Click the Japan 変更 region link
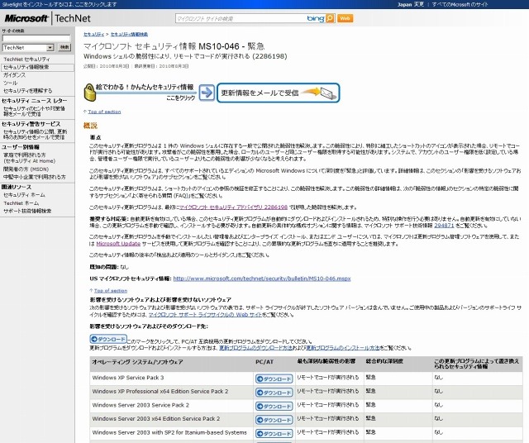Viewport: 529px width, 443px height. click(411, 4)
